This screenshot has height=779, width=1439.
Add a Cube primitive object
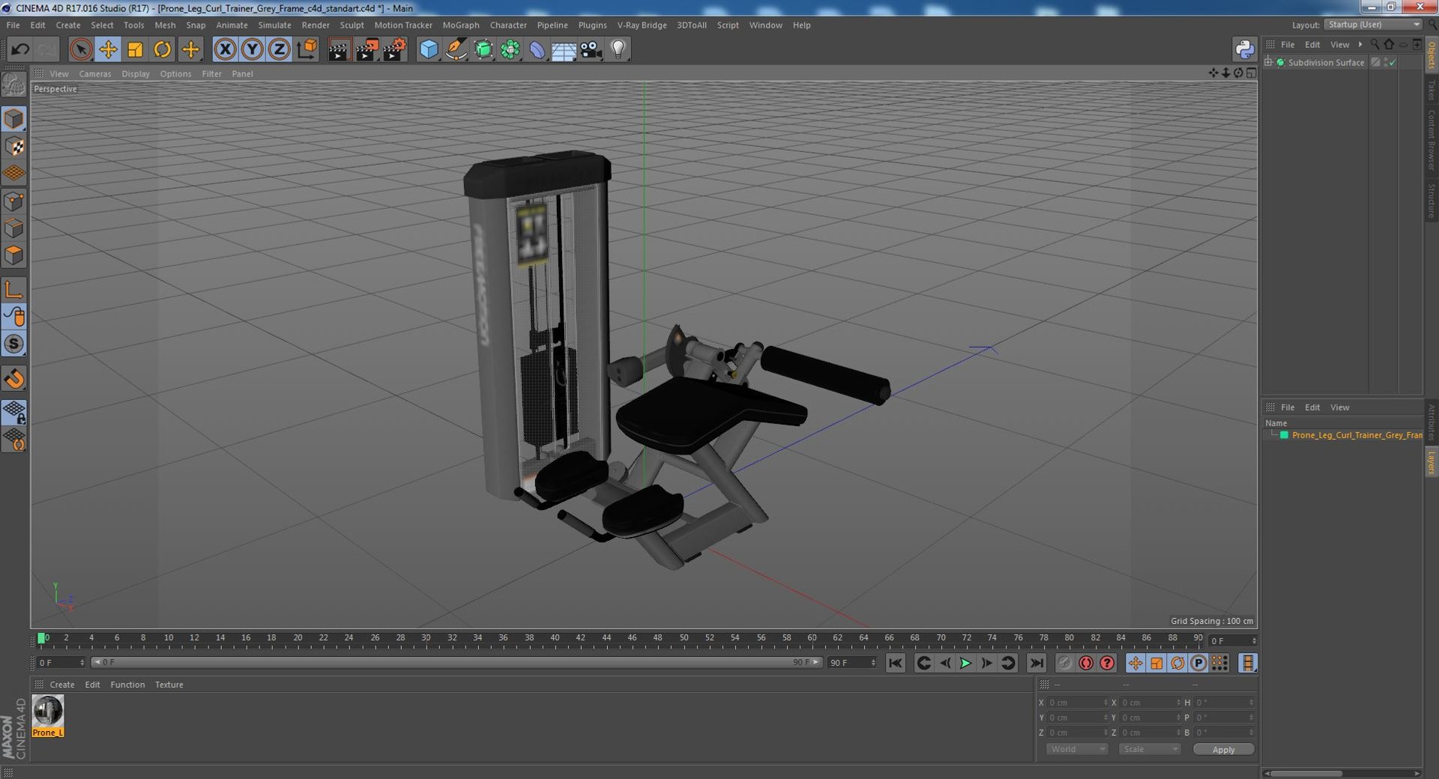pyautogui.click(x=429, y=49)
